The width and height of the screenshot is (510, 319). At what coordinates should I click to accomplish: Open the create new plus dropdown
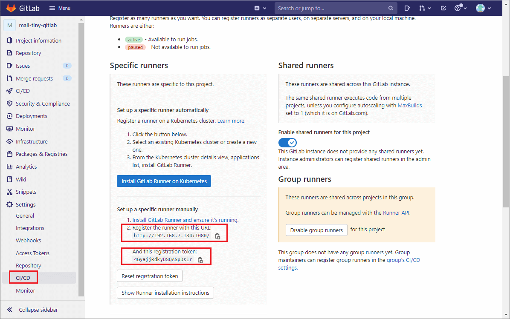coord(260,8)
